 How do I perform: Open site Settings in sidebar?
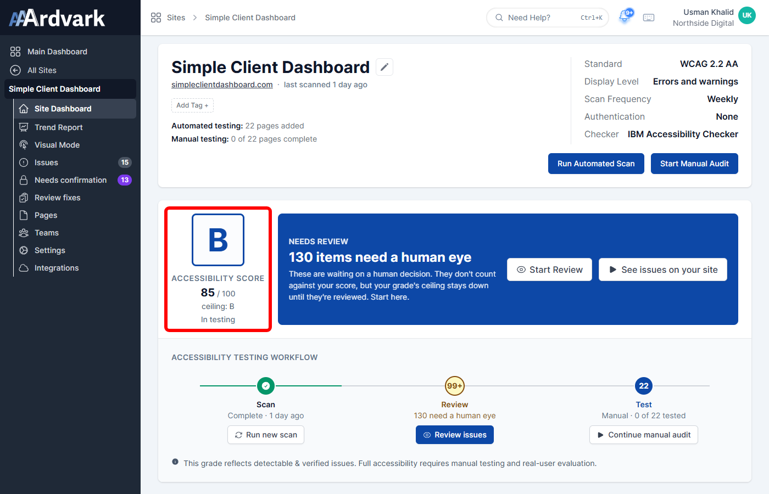(x=75, y=250)
